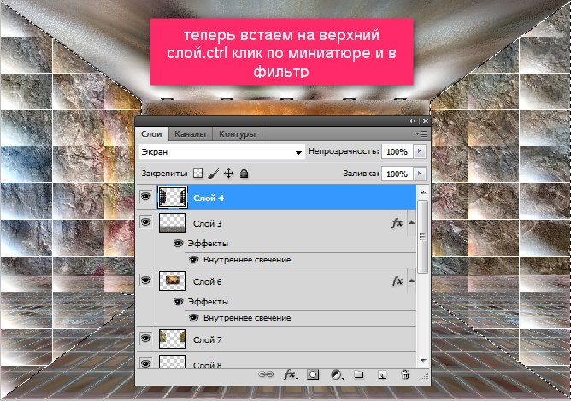The height and width of the screenshot is (401, 571).
Task: Click the Непрозрачность 100% field
Action: 397,151
